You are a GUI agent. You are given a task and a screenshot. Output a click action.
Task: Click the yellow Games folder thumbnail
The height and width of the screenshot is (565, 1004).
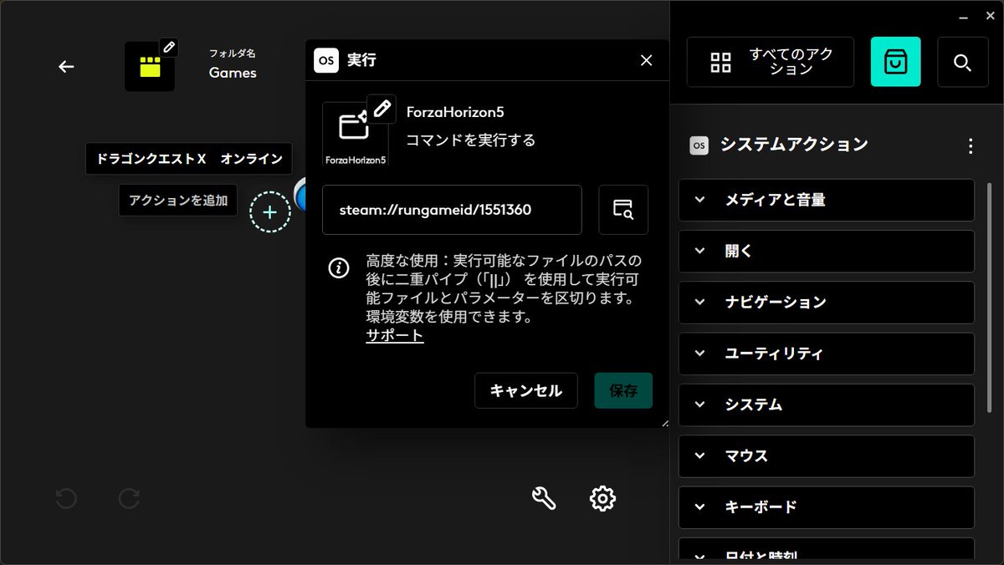[150, 67]
